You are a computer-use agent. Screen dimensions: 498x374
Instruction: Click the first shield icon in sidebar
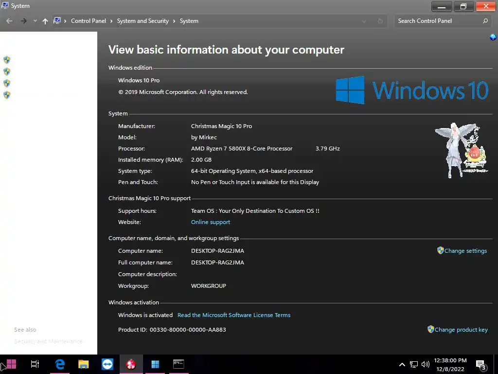(7, 60)
